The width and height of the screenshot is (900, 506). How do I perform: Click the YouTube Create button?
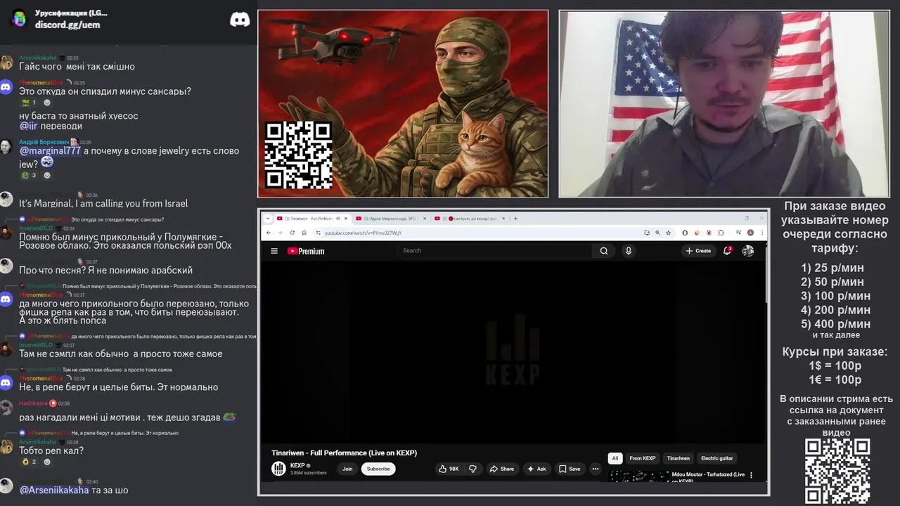(698, 251)
